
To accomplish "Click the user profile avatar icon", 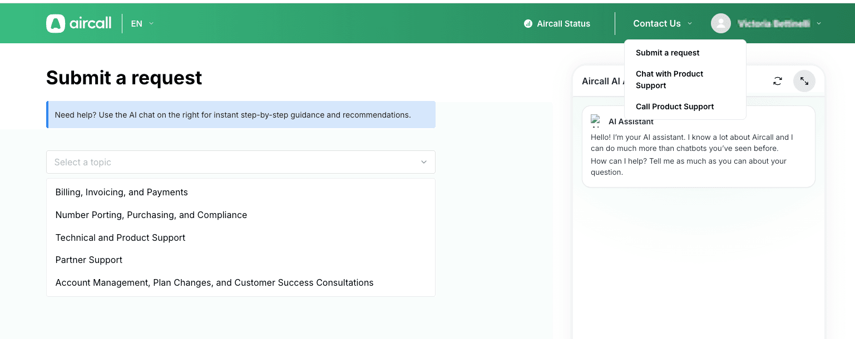I will coord(720,23).
